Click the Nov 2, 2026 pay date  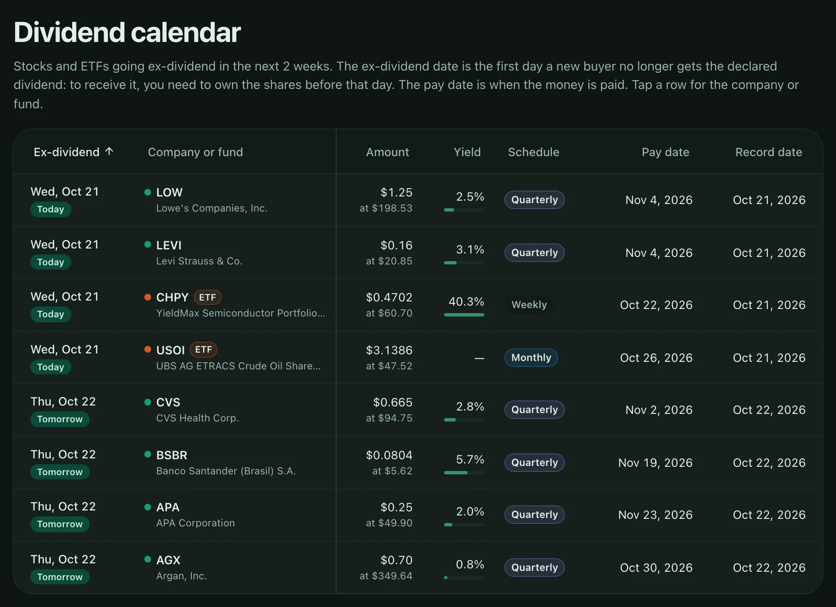[659, 410]
